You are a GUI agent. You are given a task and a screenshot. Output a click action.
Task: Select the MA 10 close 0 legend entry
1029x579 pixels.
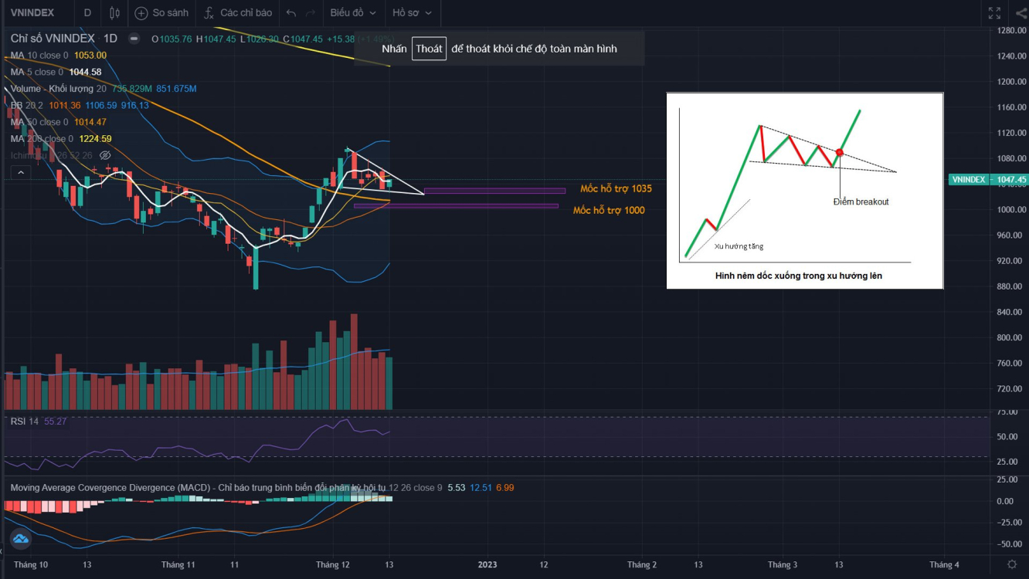pos(59,56)
